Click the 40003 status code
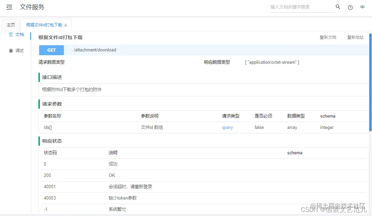 (49, 198)
